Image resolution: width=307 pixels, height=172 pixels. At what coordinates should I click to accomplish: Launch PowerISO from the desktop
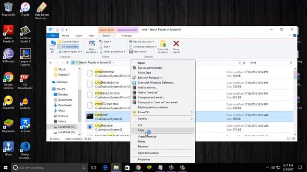(x=8, y=102)
